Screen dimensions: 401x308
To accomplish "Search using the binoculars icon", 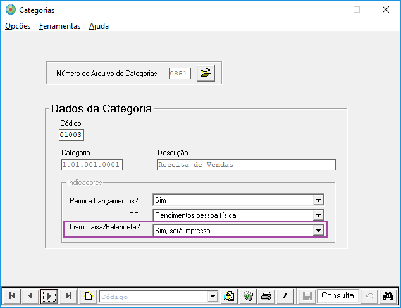I will click(x=388, y=296).
